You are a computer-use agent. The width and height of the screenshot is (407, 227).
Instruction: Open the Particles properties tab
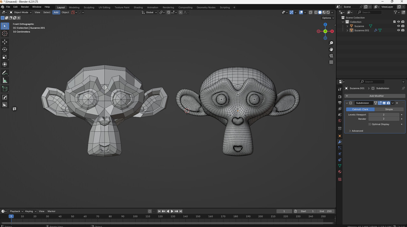[340, 148]
